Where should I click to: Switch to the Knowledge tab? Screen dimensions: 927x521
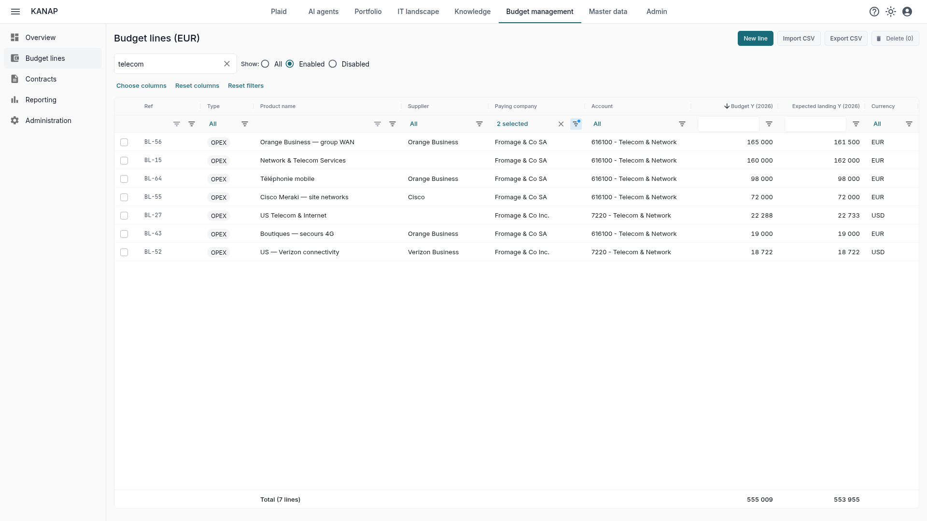pos(472,12)
